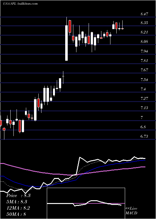Click inside the MACD inset chart box
This screenshot has width=156, height=219.
pos(86,203)
